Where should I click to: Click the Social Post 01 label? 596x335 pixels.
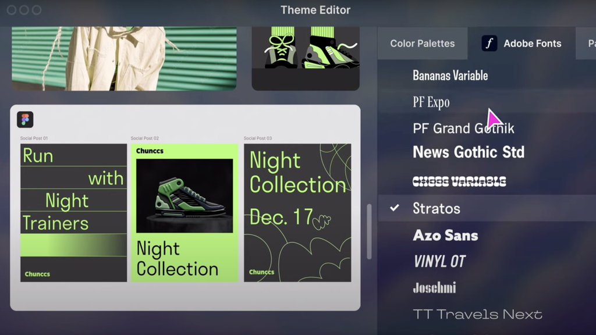pyautogui.click(x=34, y=138)
